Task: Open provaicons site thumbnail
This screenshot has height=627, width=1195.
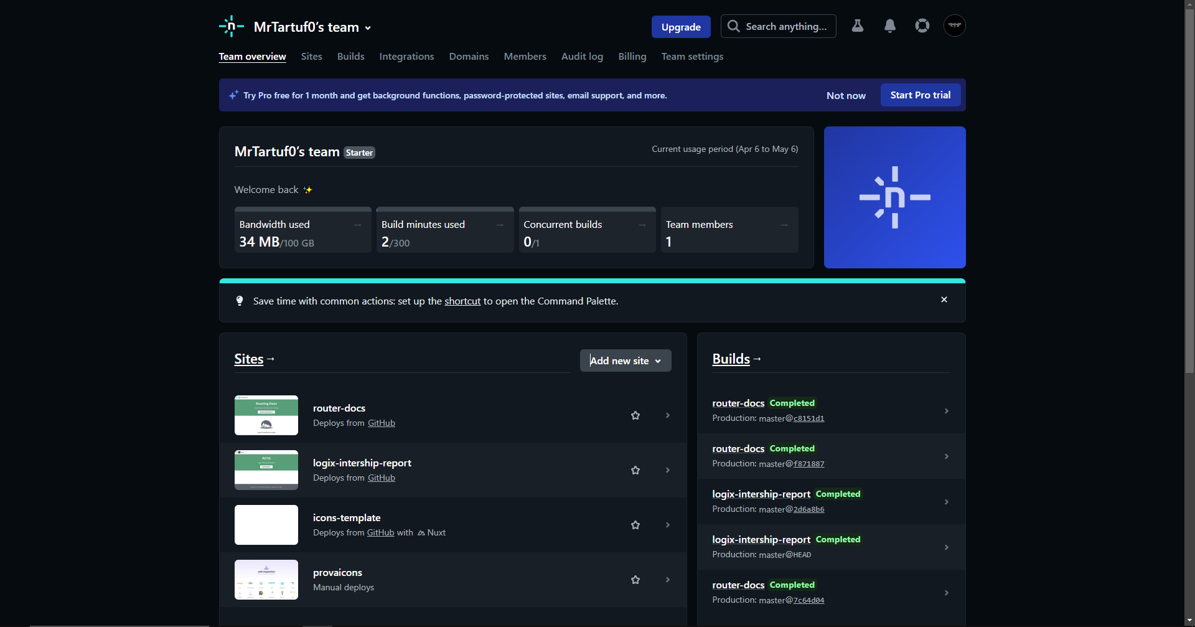Action: pos(266,580)
